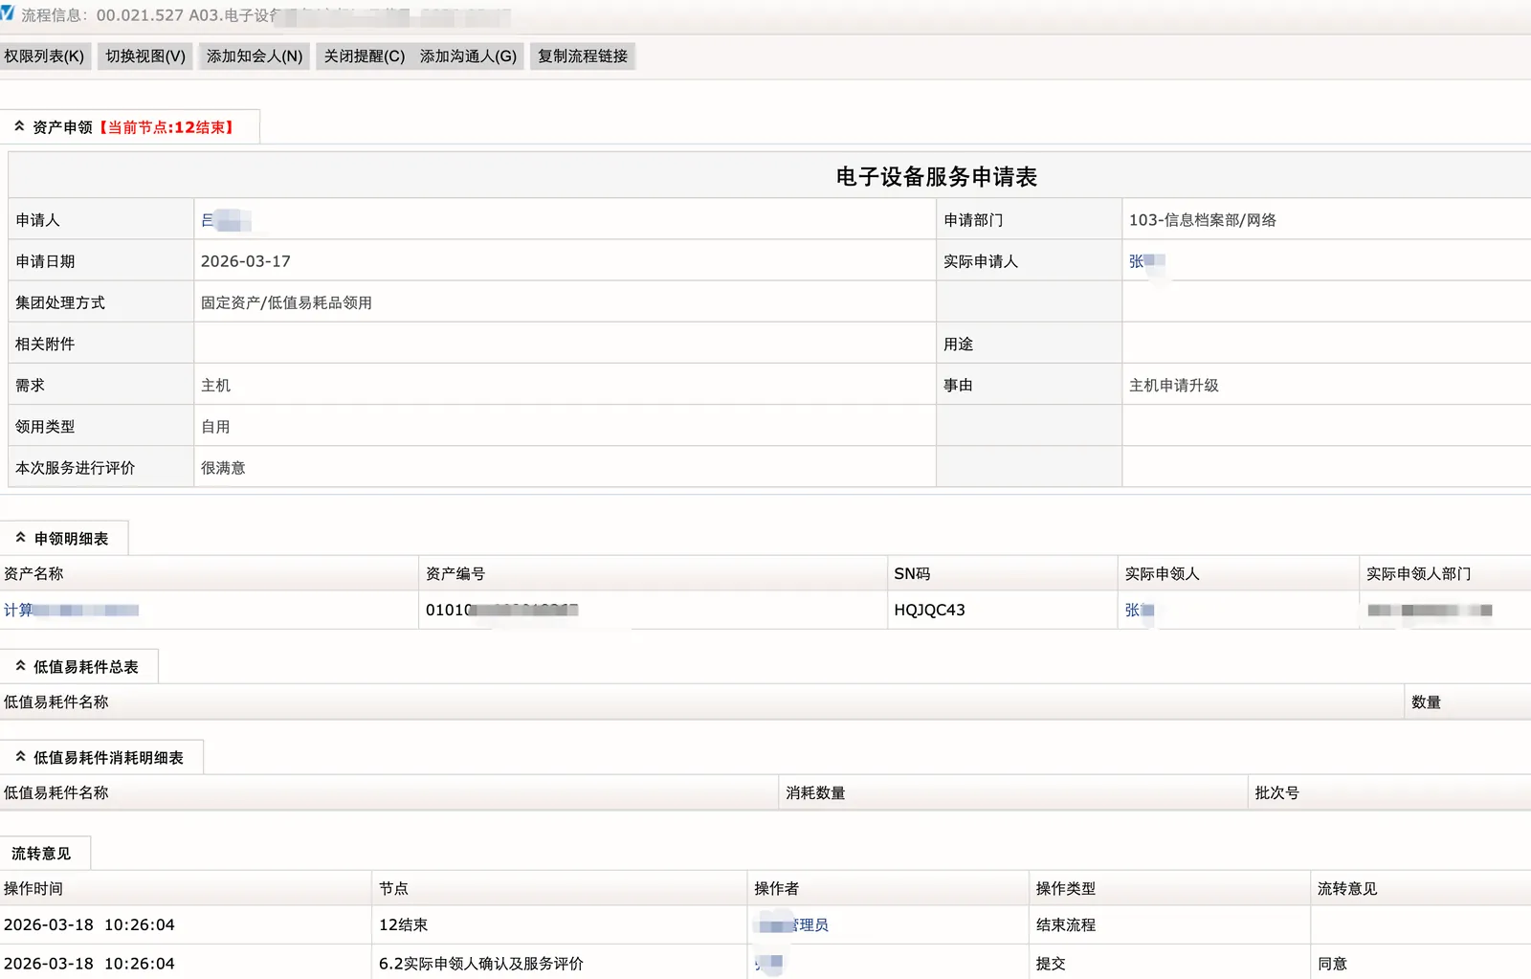1531x979 pixels.
Task: Click 添加知会人(N) button
Action: pos(255,56)
